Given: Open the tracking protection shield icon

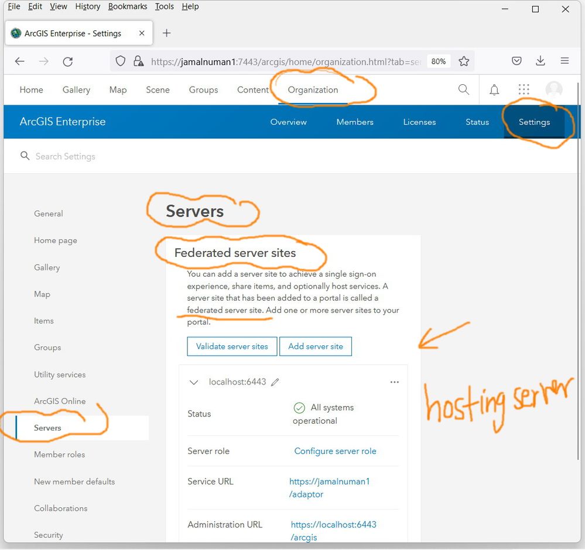Looking at the screenshot, I should pos(120,61).
